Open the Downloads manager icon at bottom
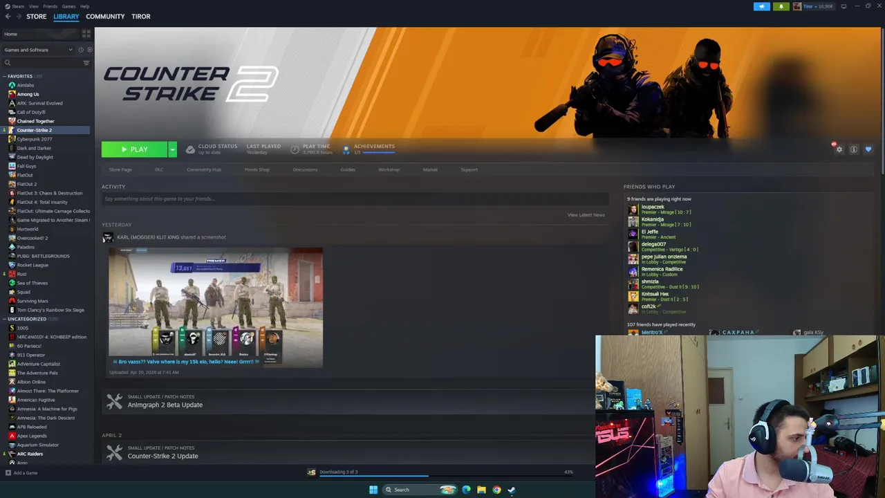Viewport: 885px width, 498px height. click(x=311, y=472)
